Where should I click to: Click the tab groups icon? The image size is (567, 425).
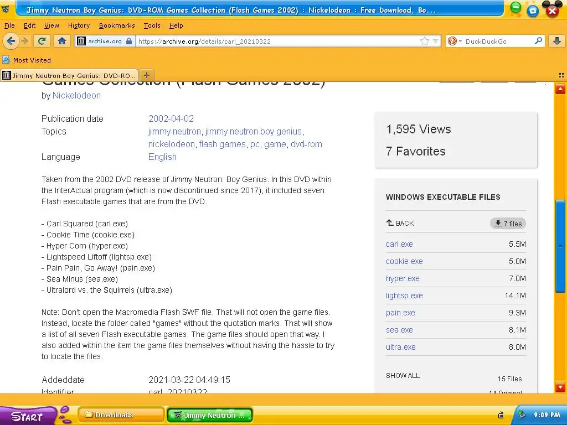pyautogui.click(x=561, y=75)
